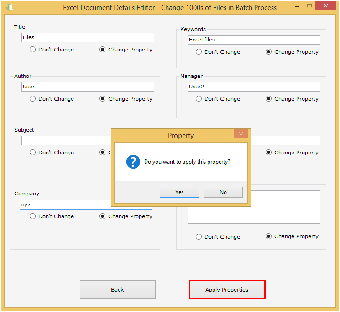
Task: Click the dialog text 'Do you want to apply this property?'
Action: pos(187,162)
